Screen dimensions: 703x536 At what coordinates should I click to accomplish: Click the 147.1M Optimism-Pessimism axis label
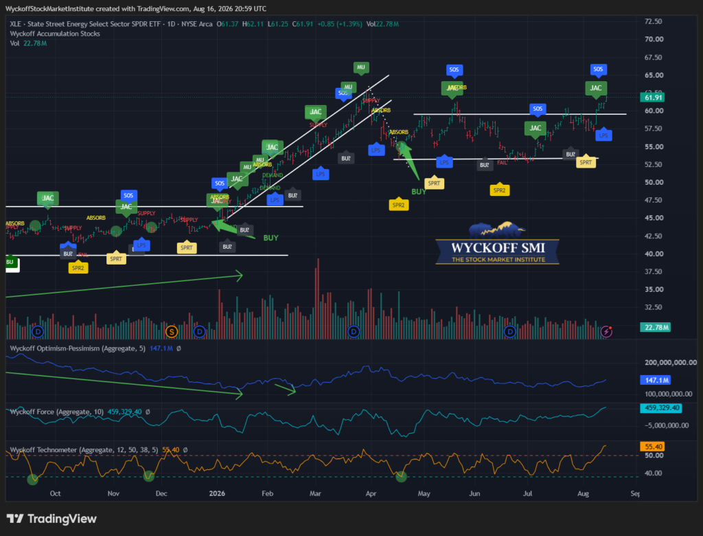coord(656,380)
